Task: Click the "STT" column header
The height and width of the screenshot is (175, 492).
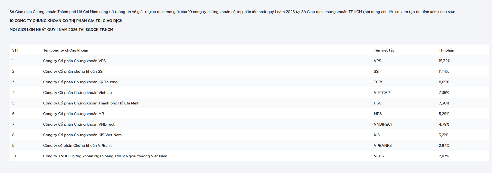Action: tap(15, 50)
